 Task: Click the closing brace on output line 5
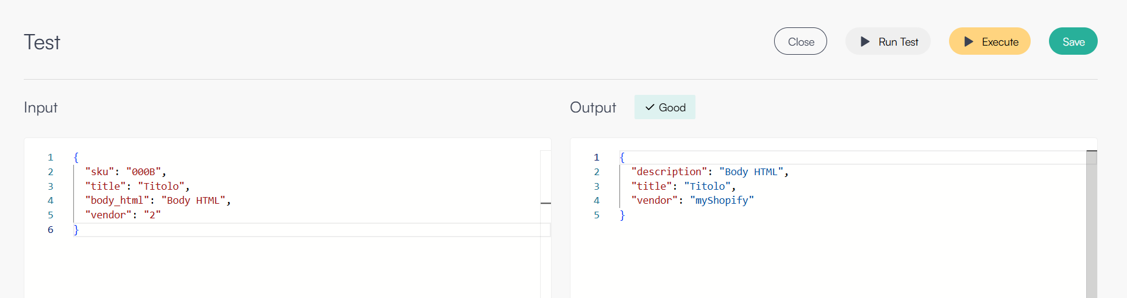[622, 215]
